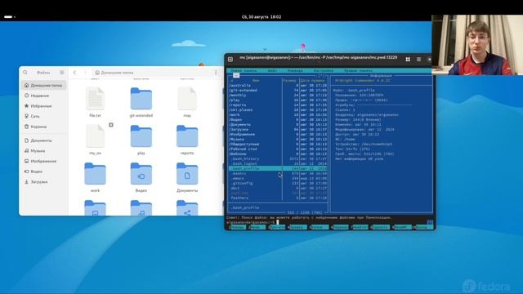Open Музыка in the Files sidebar
The image size is (523, 294).
click(x=43, y=151)
